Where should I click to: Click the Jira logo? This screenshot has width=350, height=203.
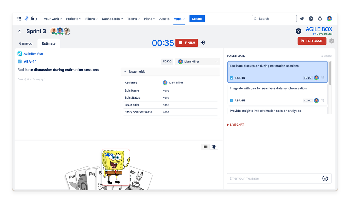[x=30, y=19]
